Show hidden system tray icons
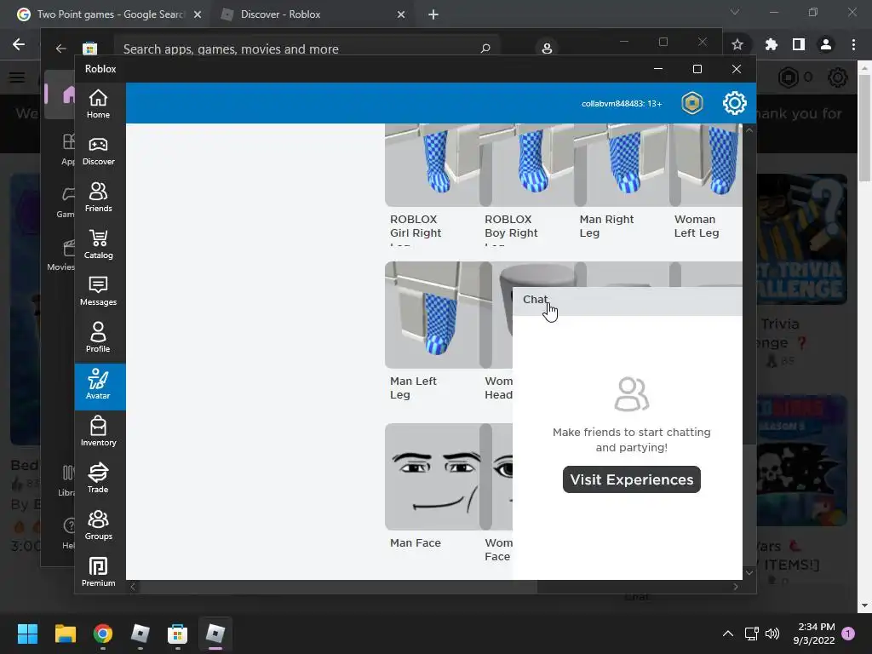The image size is (872, 654). tap(727, 634)
